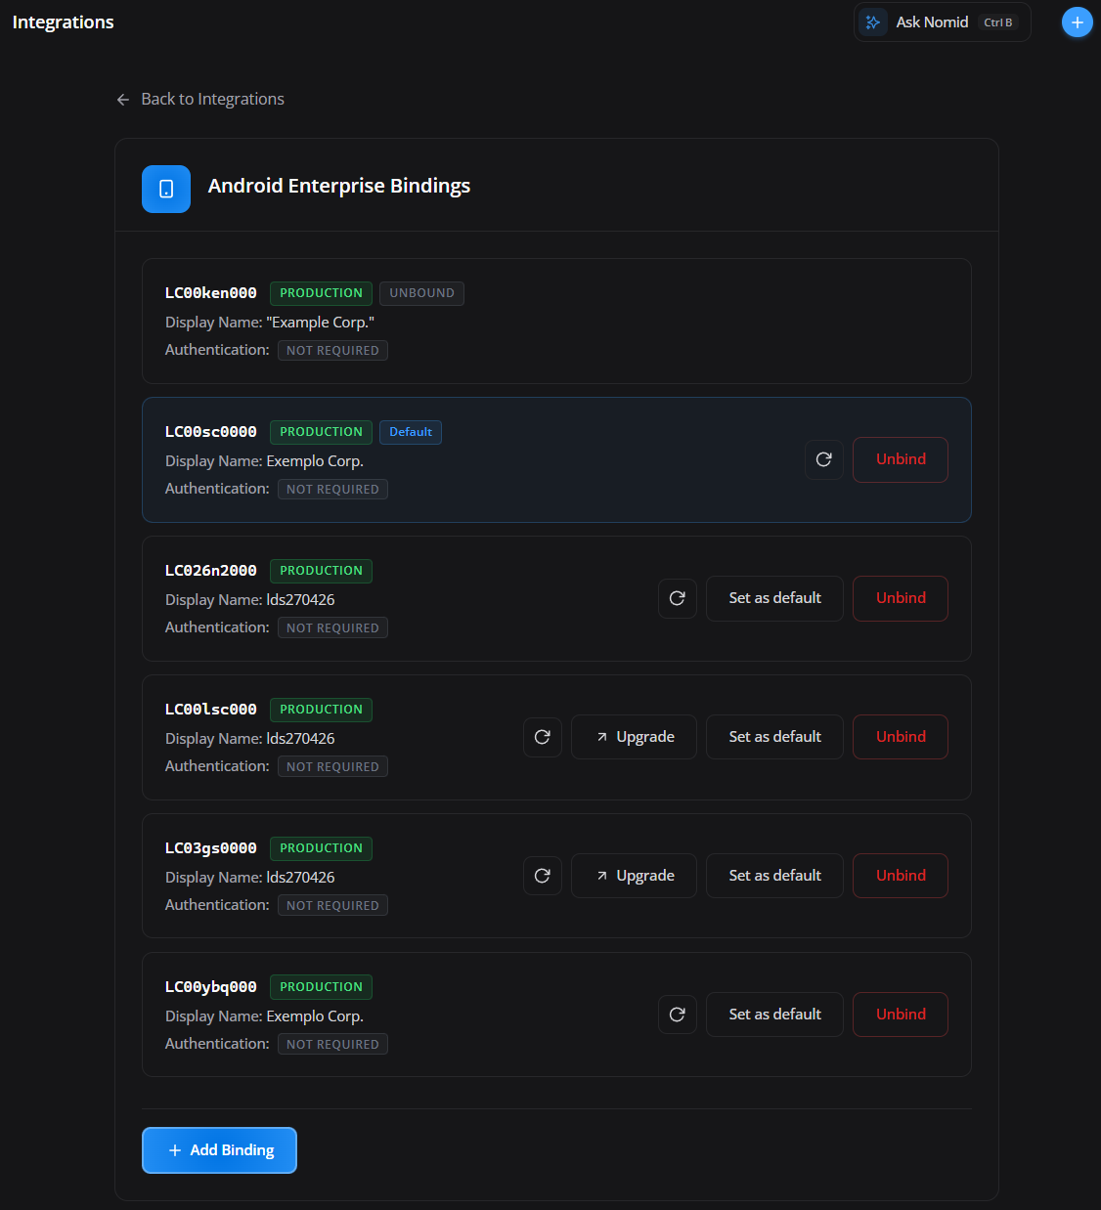Unbind the LC00sc0000 binding
The height and width of the screenshot is (1210, 1101).
[x=901, y=459]
